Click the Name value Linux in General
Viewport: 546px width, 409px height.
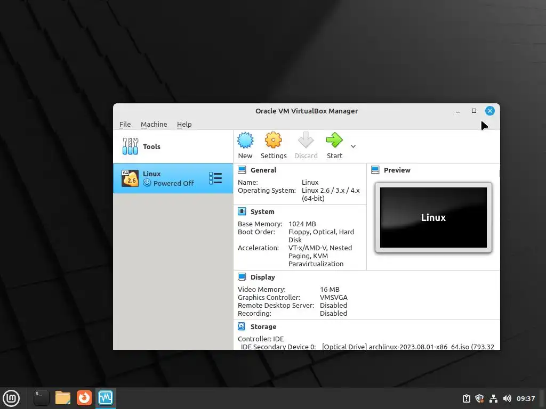point(310,183)
